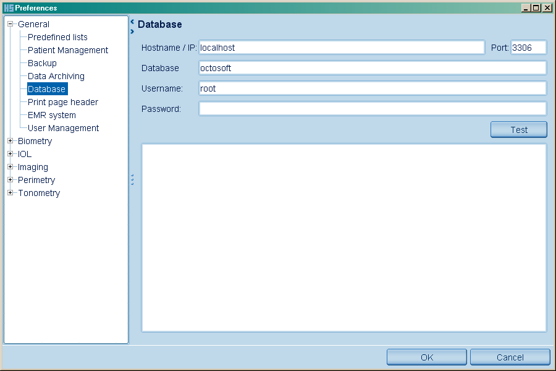Click the Port number field
556x371 pixels.
pos(528,48)
